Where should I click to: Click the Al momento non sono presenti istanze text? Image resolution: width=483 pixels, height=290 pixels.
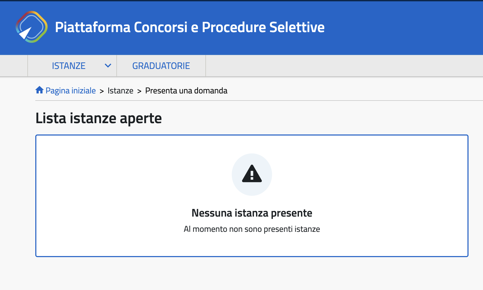(x=252, y=229)
